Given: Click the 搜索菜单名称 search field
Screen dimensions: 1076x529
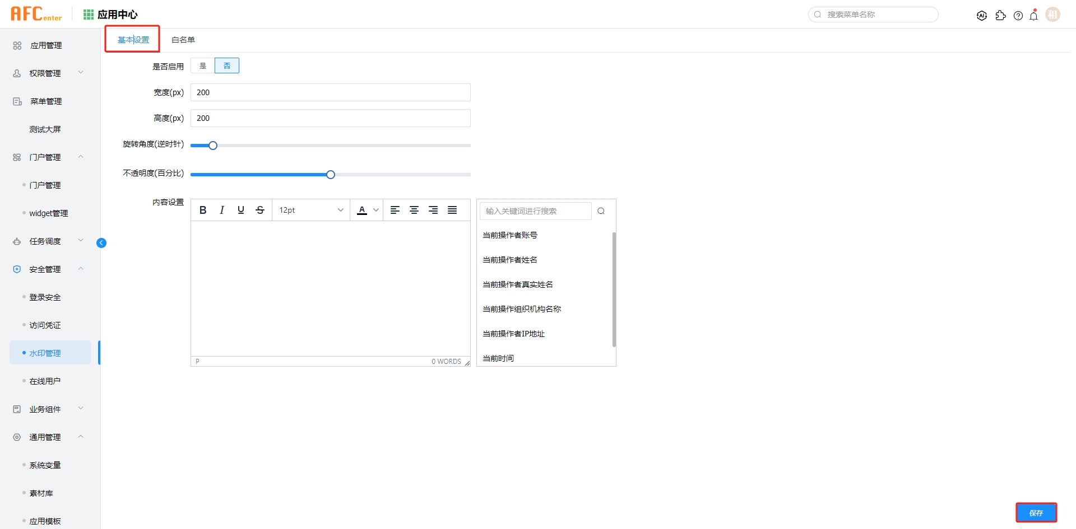Looking at the screenshot, I should [x=873, y=15].
